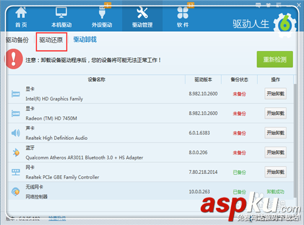Select Qualcomm Atheros AR3011 Bluetooth 3.0 entry
The image size is (304, 225).
click(x=85, y=157)
